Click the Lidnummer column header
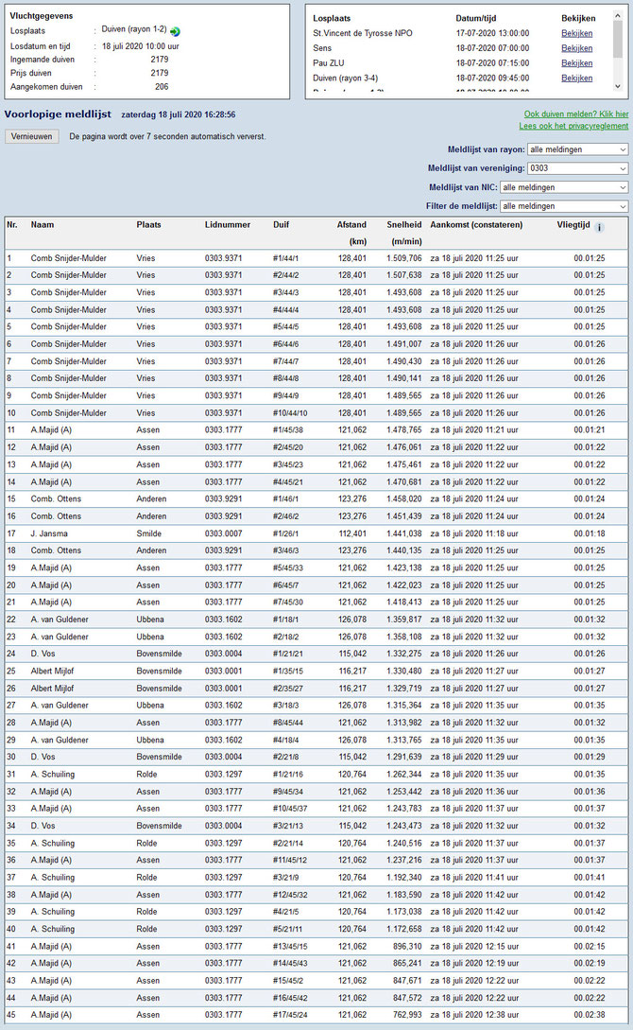Viewport: 633px width, 1030px height. pyautogui.click(x=228, y=225)
